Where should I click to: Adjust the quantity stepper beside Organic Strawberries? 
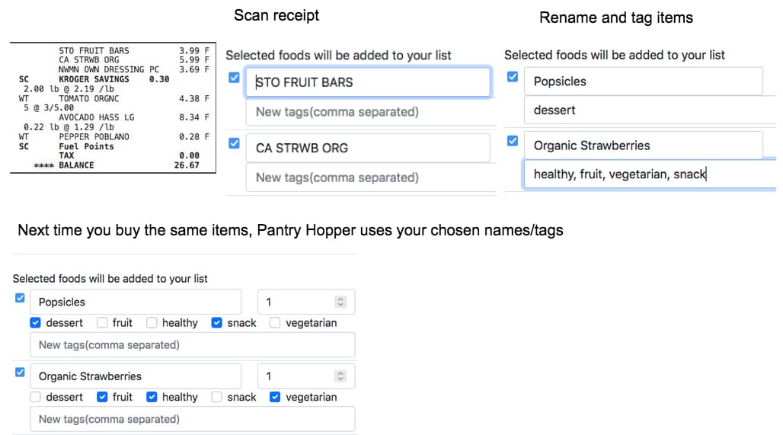tap(340, 376)
